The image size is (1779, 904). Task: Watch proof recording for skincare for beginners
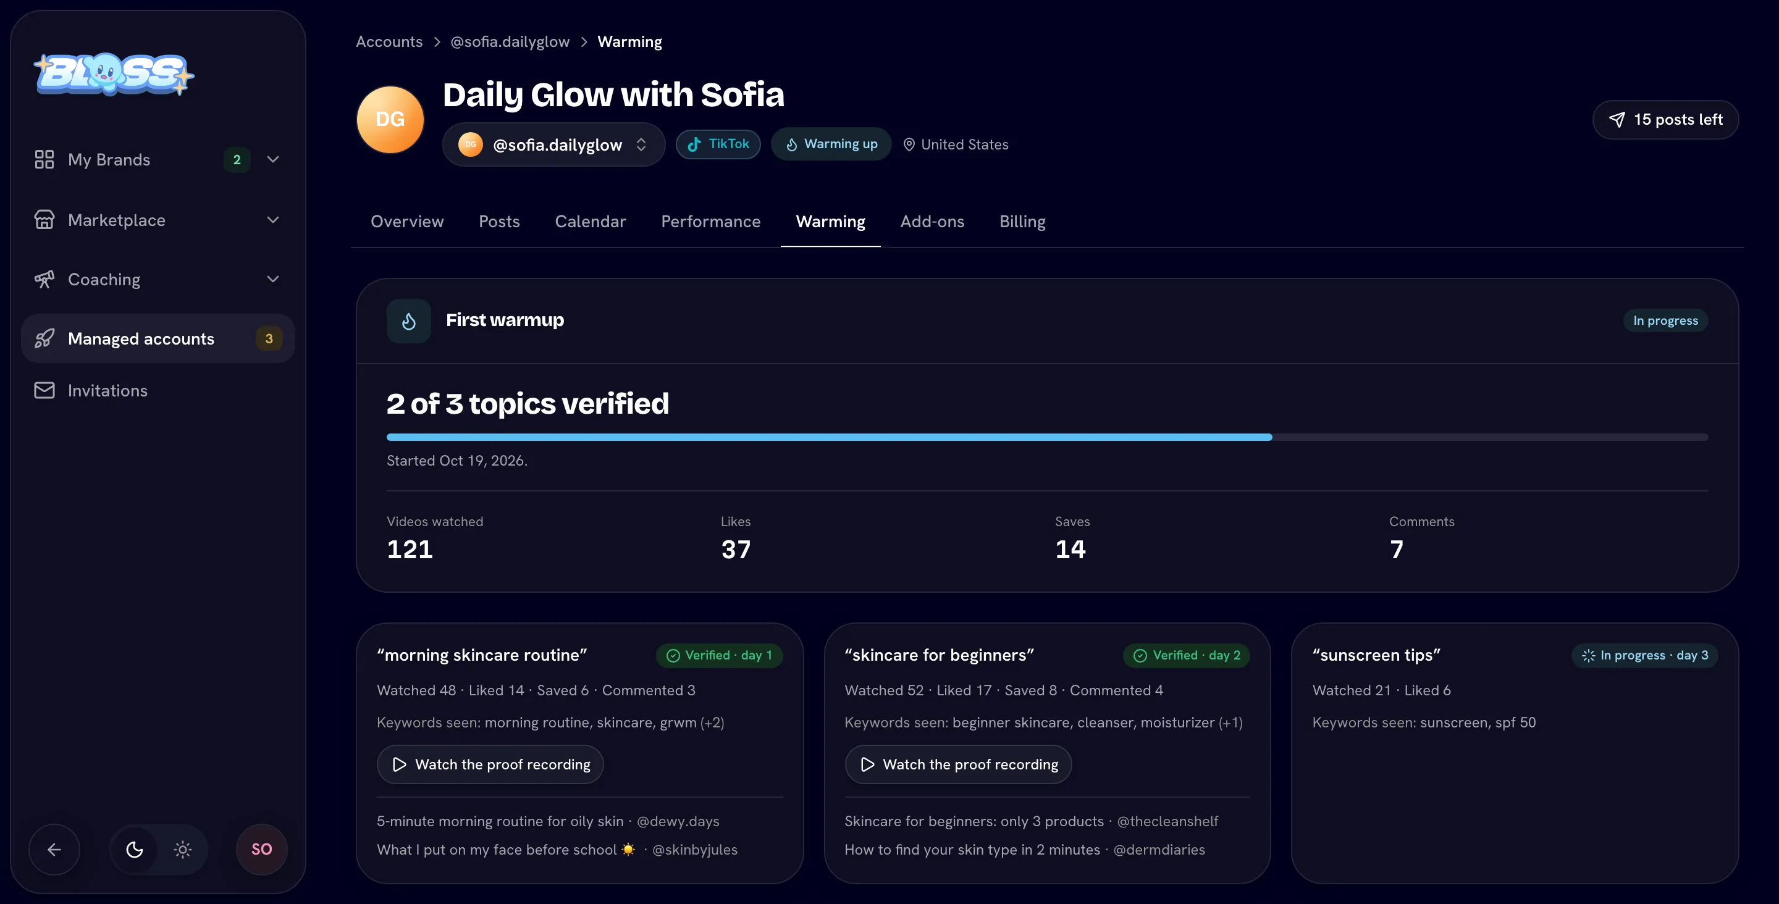pyautogui.click(x=958, y=764)
